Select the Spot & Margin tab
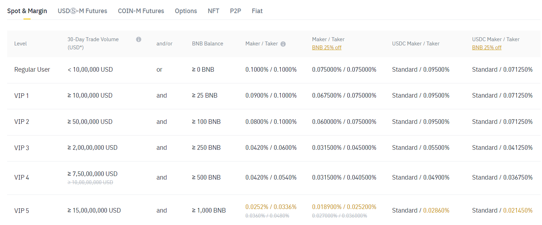This screenshot has height=225, width=542. [27, 11]
